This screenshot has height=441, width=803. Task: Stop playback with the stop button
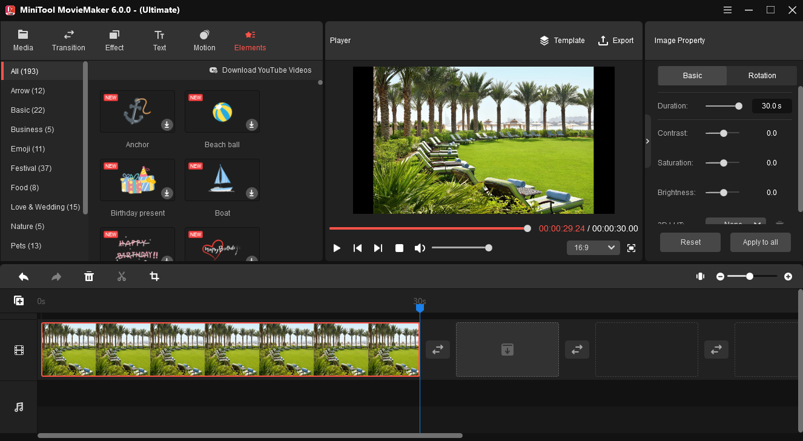pos(399,248)
